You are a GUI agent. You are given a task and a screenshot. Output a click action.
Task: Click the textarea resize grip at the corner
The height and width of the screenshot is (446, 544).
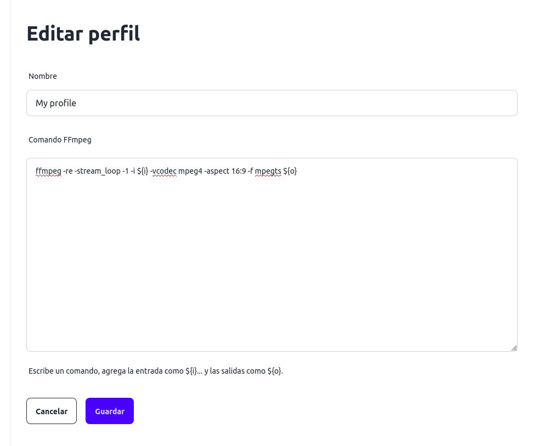pyautogui.click(x=514, y=347)
